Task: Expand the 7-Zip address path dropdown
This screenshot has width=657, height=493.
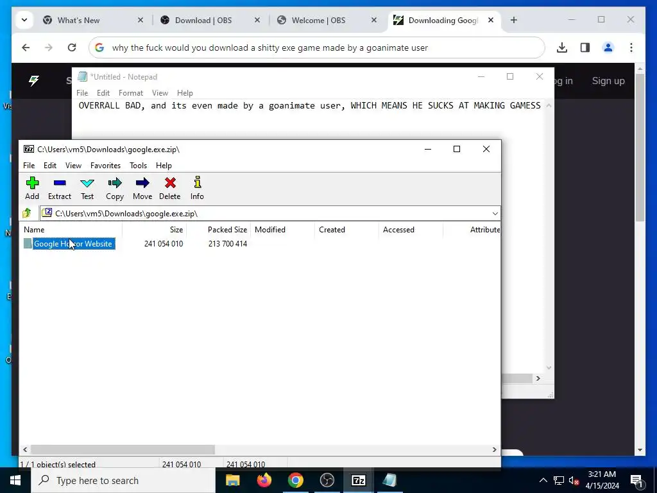Action: [x=495, y=213]
